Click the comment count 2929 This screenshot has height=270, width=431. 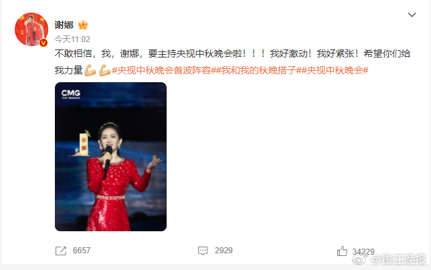[x=224, y=251]
